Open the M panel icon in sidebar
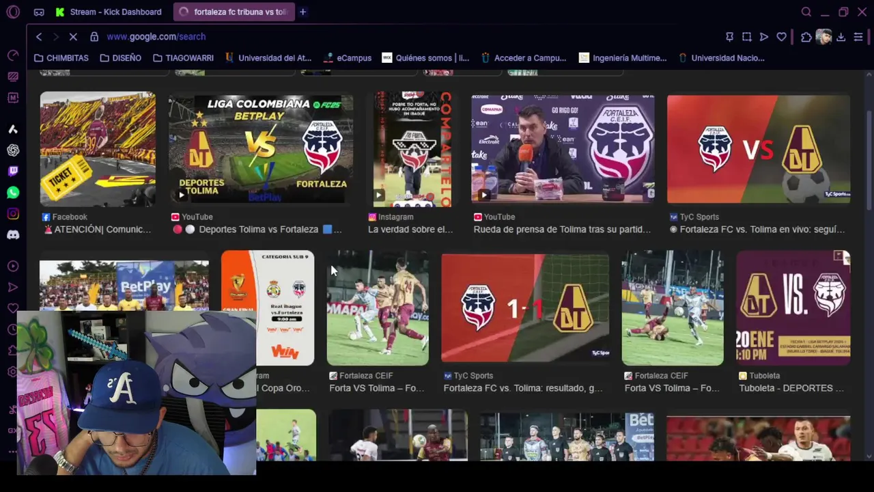 tap(13, 98)
